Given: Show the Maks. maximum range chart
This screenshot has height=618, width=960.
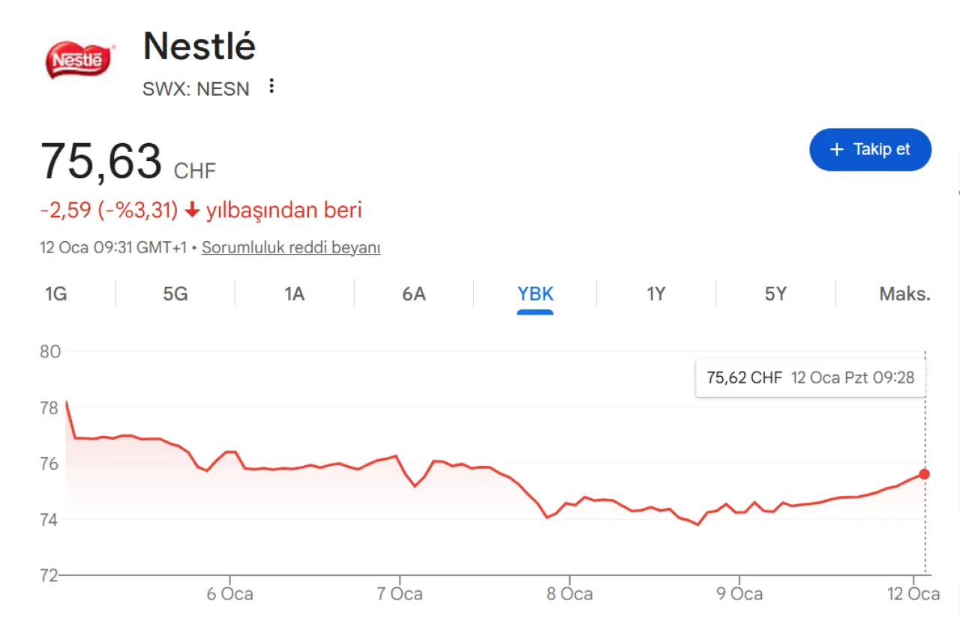Looking at the screenshot, I should 904,294.
